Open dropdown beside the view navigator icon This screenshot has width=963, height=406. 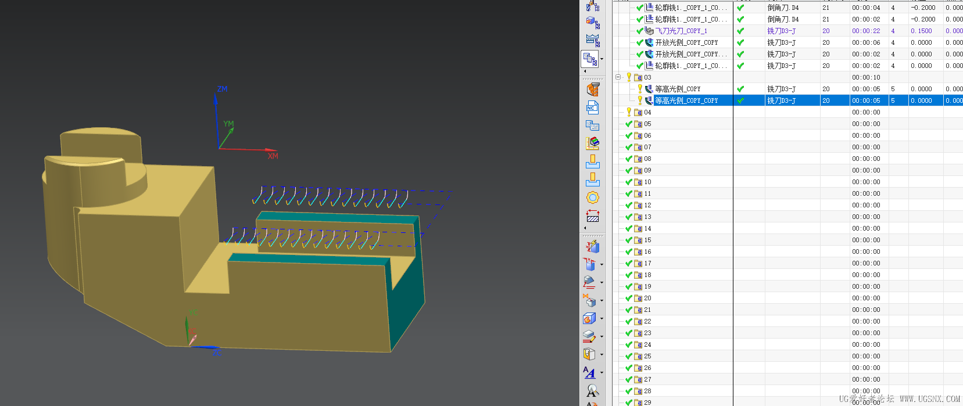coord(602,59)
